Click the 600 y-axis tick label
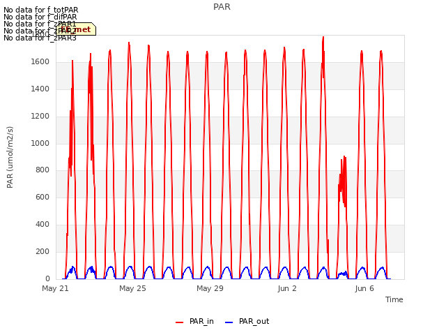This screenshot has height=335, width=446. tap(43, 197)
